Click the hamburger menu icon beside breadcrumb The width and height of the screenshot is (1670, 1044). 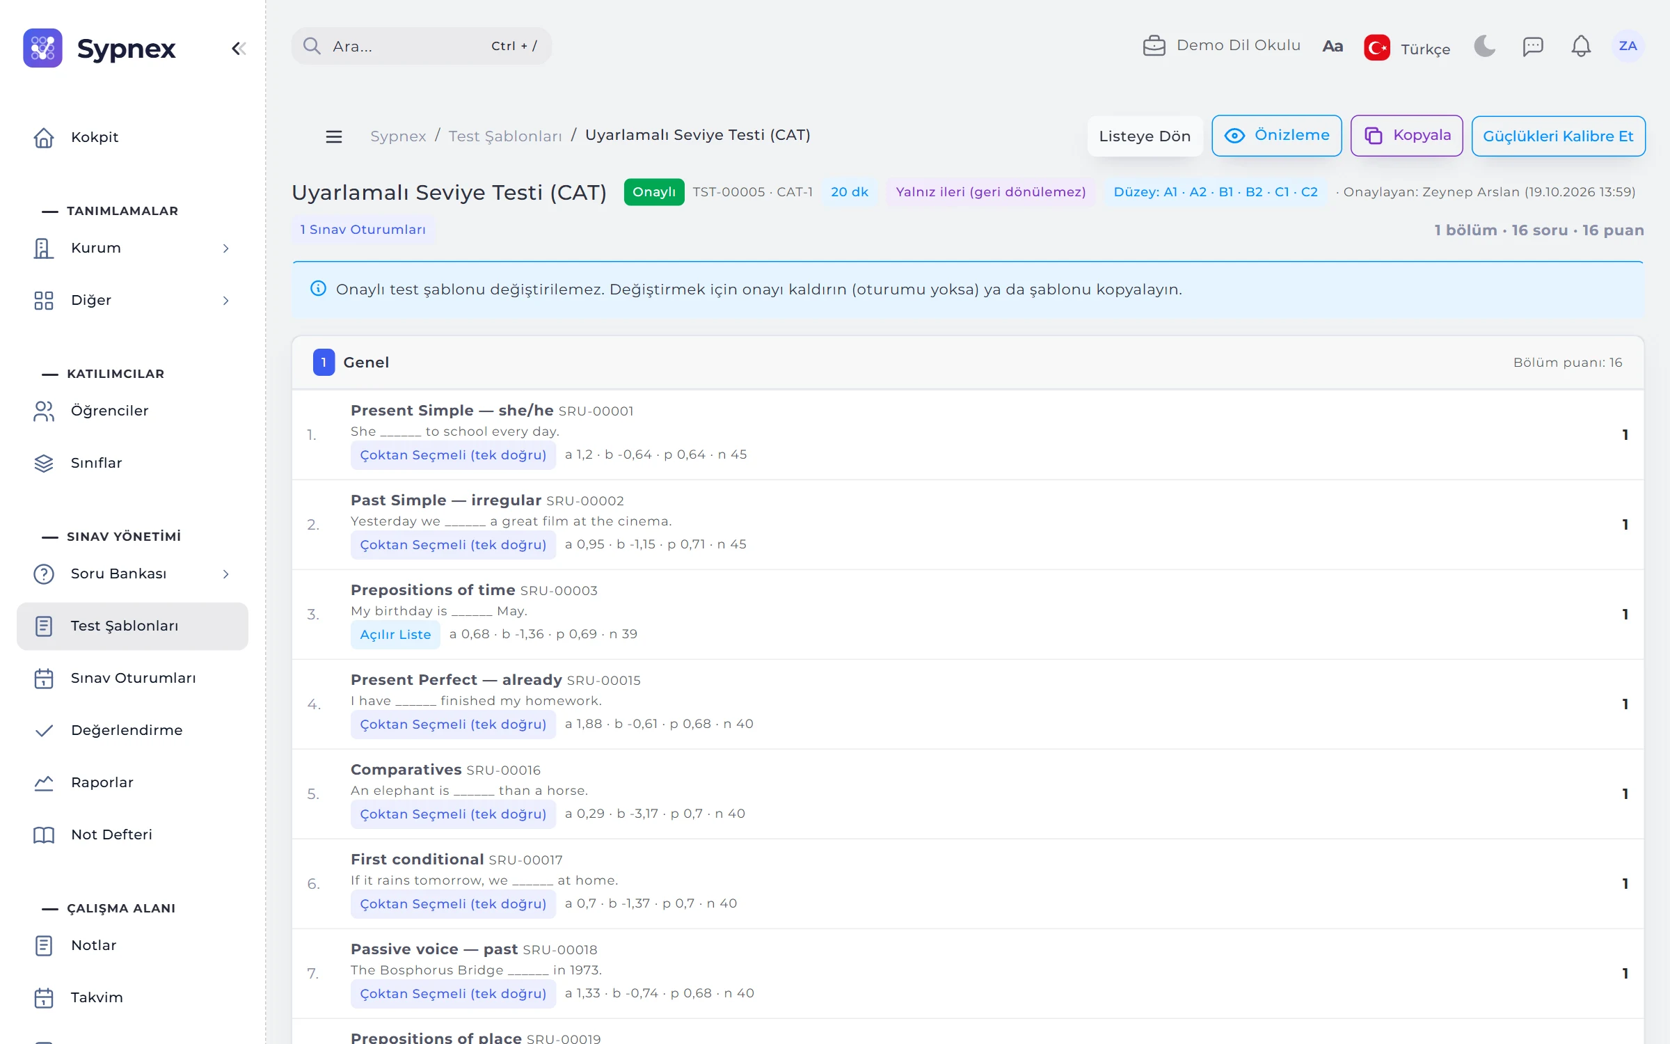[x=334, y=136]
